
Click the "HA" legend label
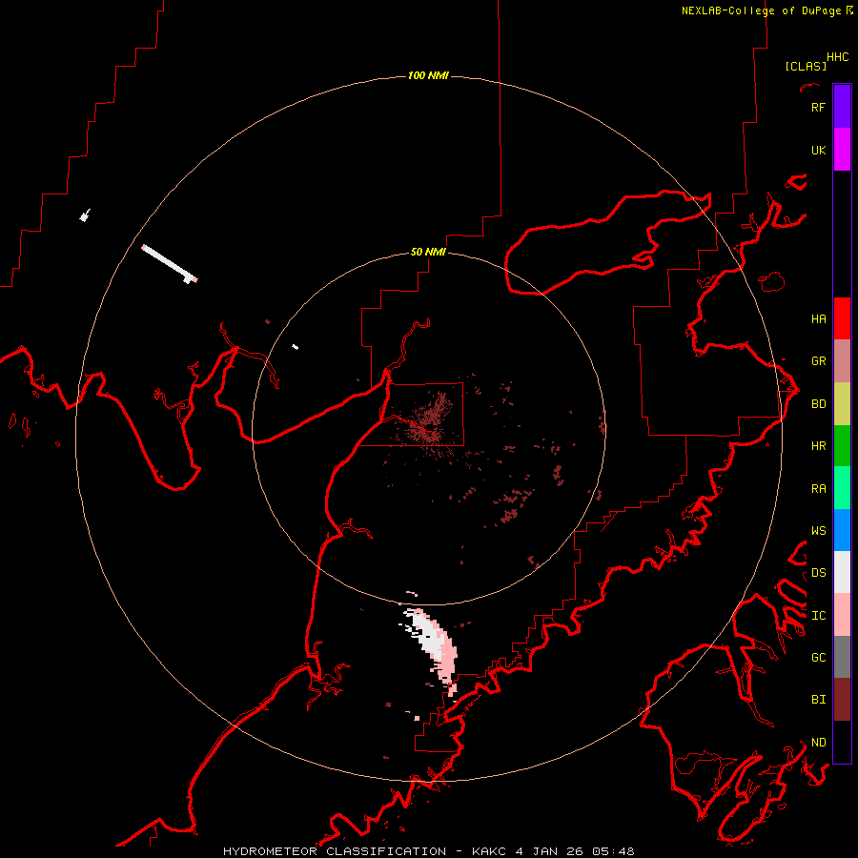tap(818, 319)
